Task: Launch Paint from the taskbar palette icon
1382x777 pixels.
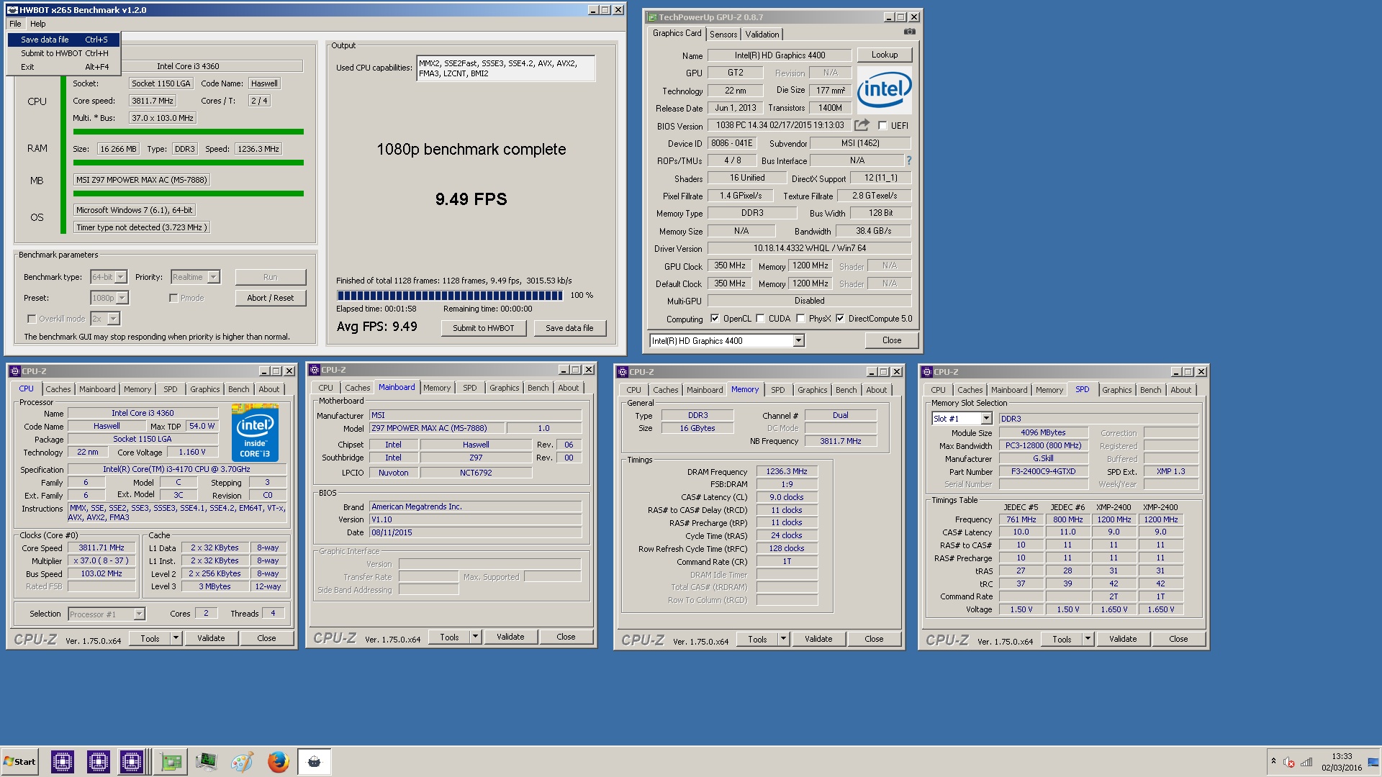Action: [x=242, y=761]
